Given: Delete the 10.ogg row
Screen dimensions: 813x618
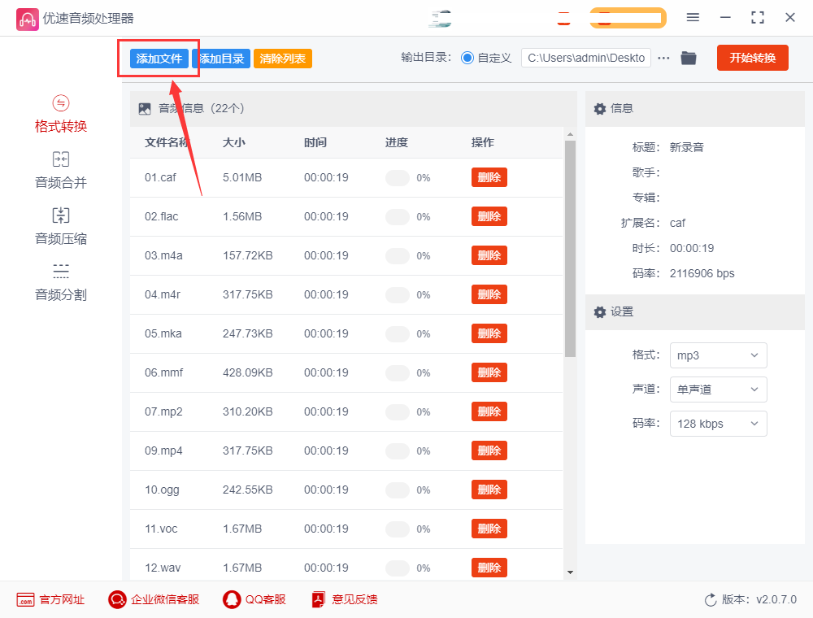Looking at the screenshot, I should tap(489, 490).
